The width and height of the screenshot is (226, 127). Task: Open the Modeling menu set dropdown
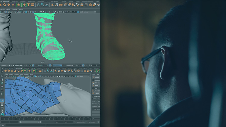click(x=6, y=66)
